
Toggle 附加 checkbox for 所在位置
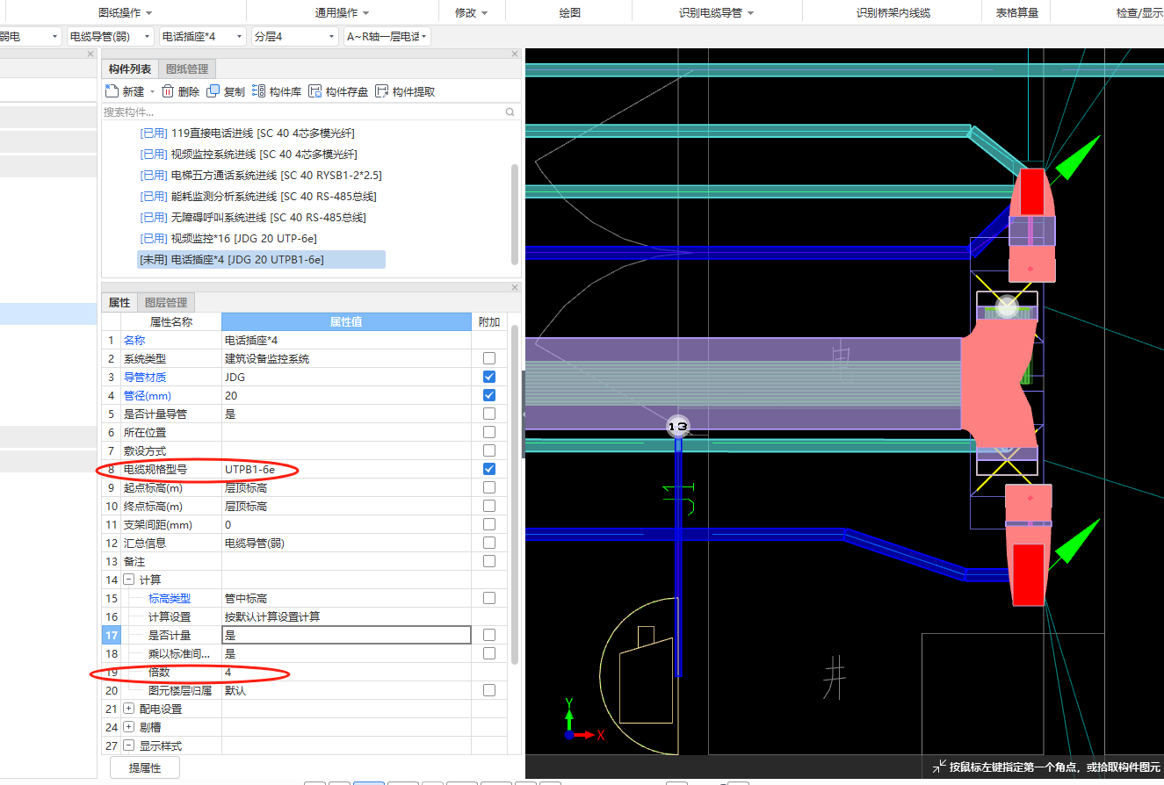pos(489,432)
